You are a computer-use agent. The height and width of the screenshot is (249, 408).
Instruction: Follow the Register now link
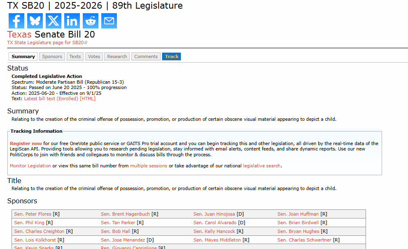26,143
